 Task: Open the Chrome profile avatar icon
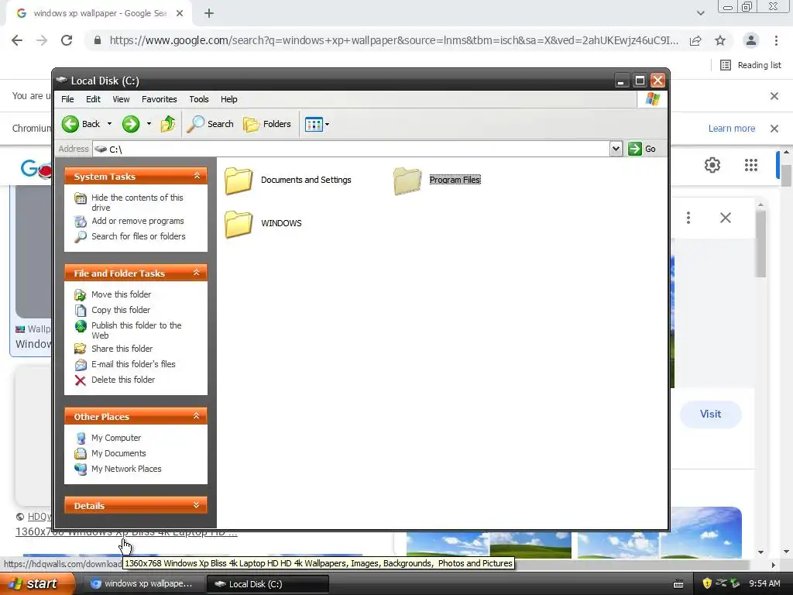[751, 40]
